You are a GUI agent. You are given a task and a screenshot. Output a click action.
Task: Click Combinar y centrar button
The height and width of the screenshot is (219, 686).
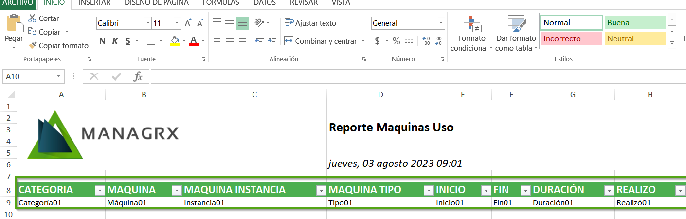click(x=321, y=41)
